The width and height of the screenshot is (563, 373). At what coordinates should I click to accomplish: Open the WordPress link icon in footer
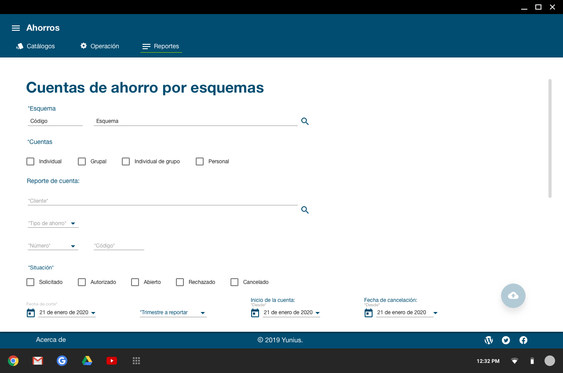489,340
